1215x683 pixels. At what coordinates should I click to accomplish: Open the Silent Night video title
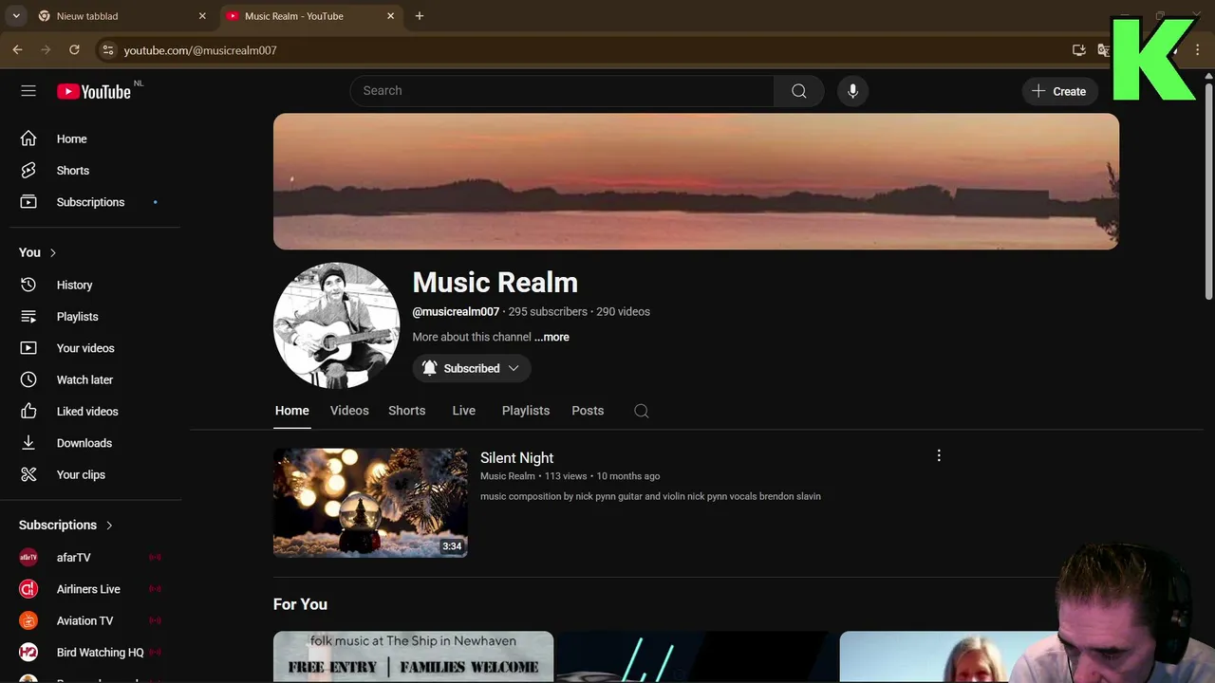[x=516, y=458]
